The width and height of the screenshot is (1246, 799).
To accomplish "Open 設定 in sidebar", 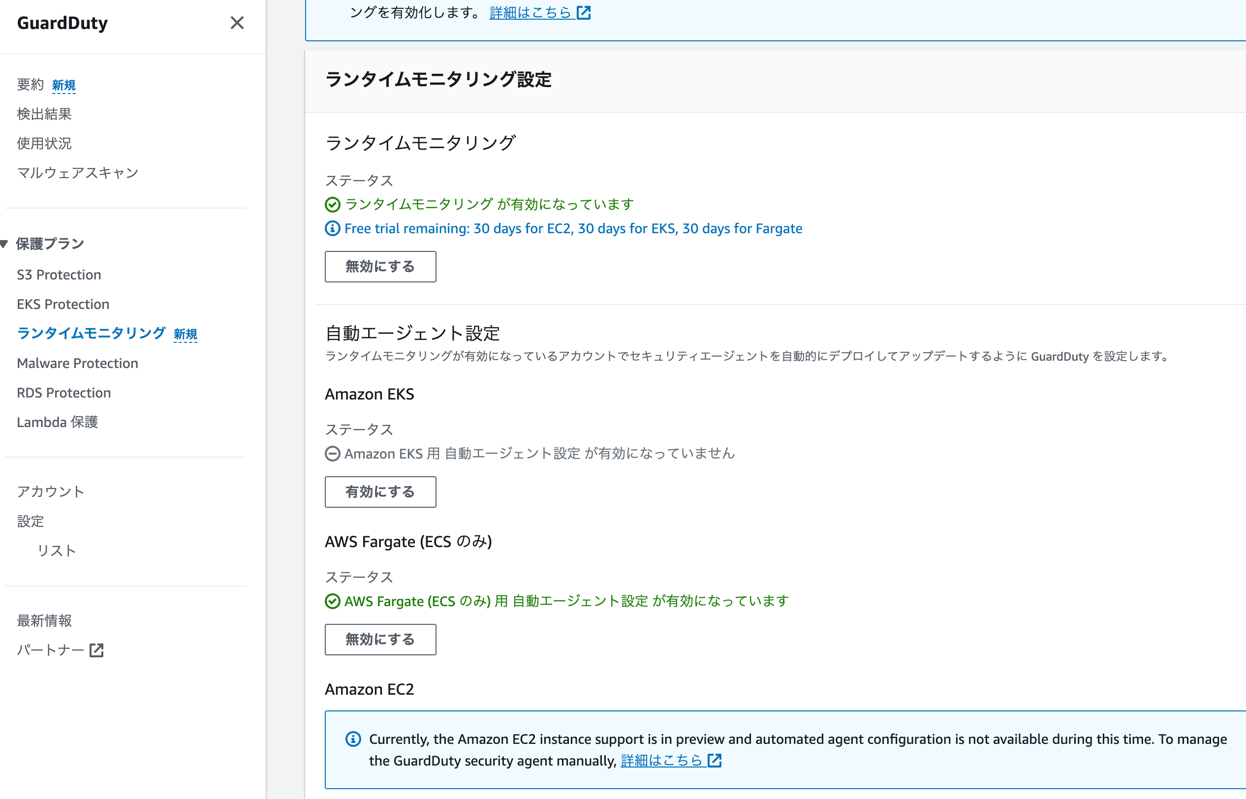I will pyautogui.click(x=31, y=521).
